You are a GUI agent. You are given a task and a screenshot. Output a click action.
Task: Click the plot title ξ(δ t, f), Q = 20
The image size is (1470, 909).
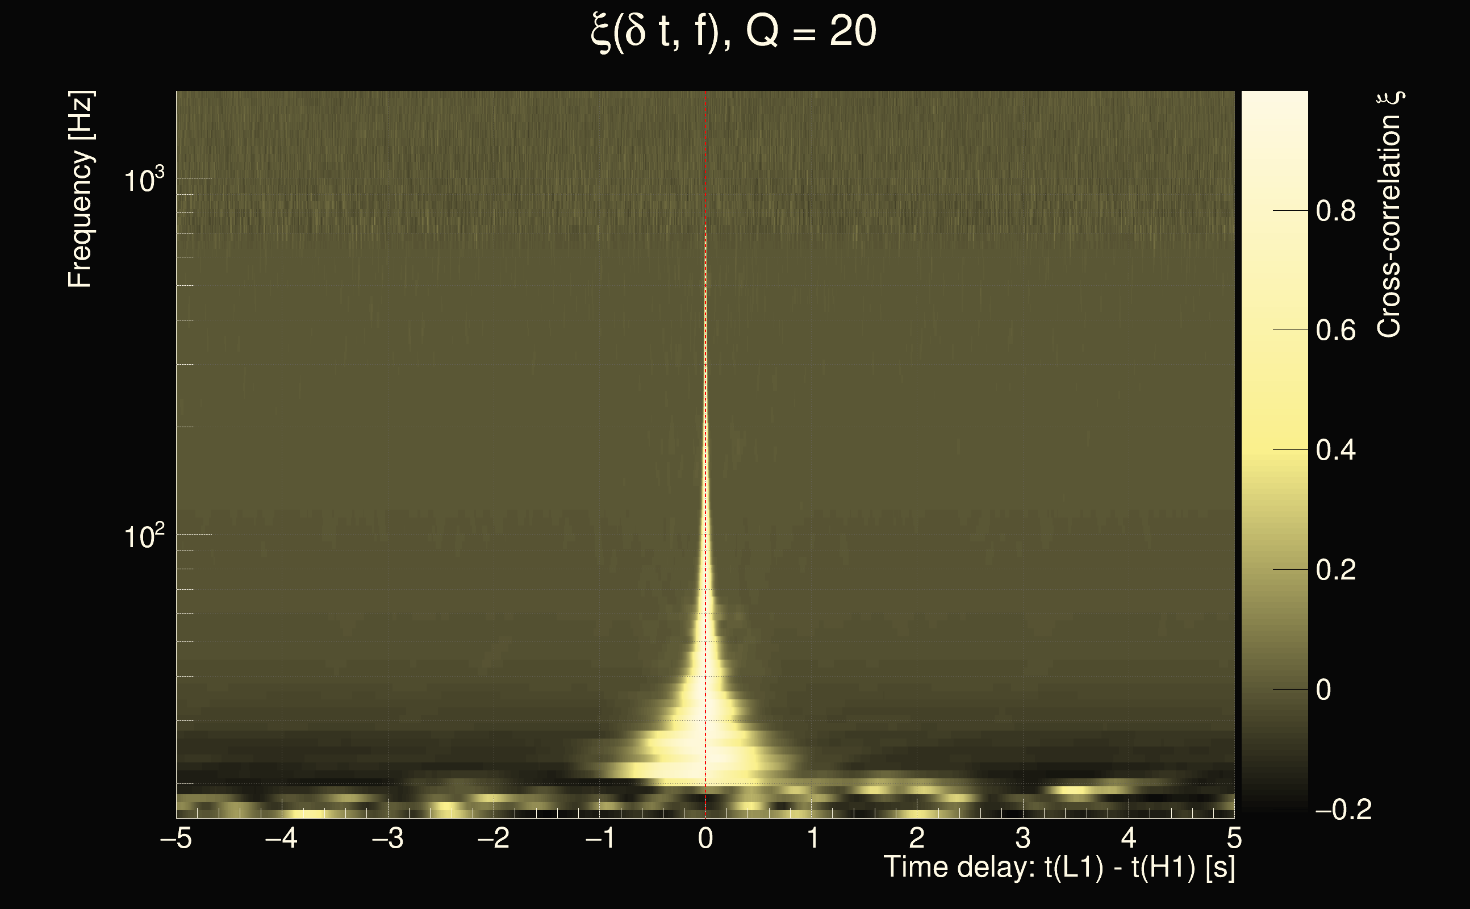(733, 33)
